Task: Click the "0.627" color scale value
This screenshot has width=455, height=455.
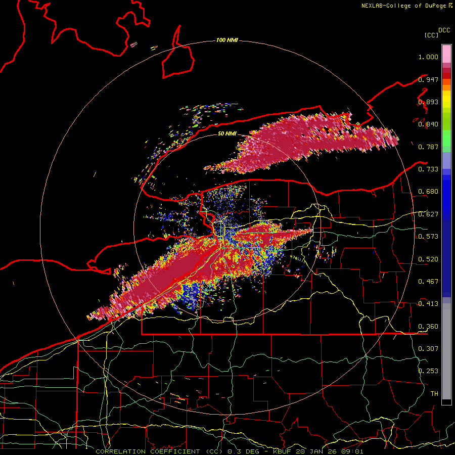Action: coord(428,214)
